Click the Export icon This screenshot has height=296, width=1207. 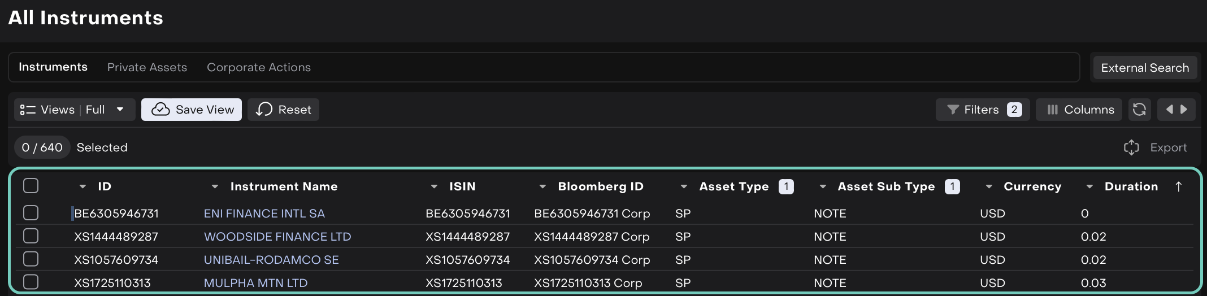click(x=1131, y=147)
